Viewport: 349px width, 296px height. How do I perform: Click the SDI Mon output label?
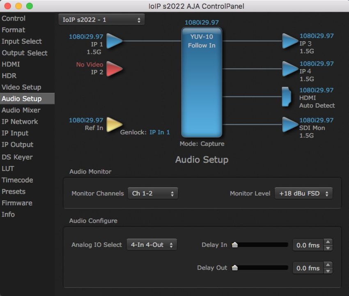tap(312, 128)
